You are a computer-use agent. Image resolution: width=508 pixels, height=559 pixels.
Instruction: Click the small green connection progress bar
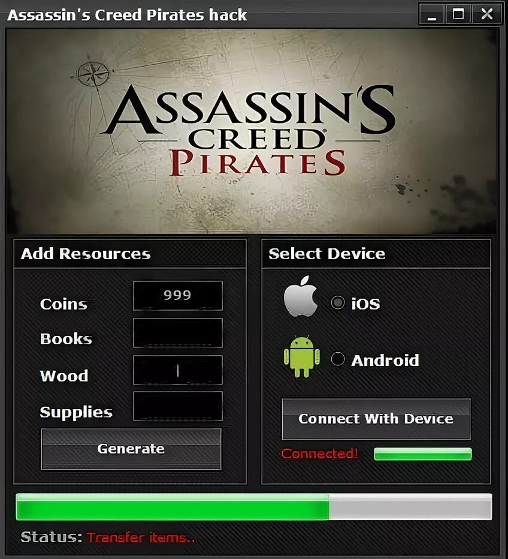click(423, 454)
